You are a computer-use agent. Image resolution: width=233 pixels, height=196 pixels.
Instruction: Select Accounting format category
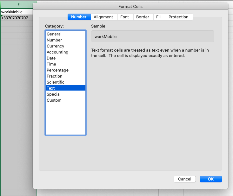click(57, 52)
